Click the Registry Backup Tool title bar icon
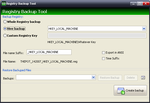The height and width of the screenshot is (103, 150). click(4, 4)
